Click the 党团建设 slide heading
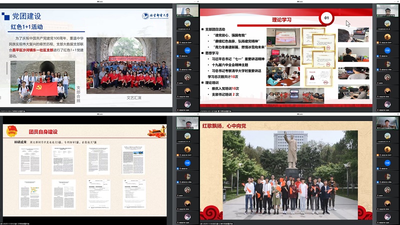The width and height of the screenshot is (400, 225). coord(26,16)
